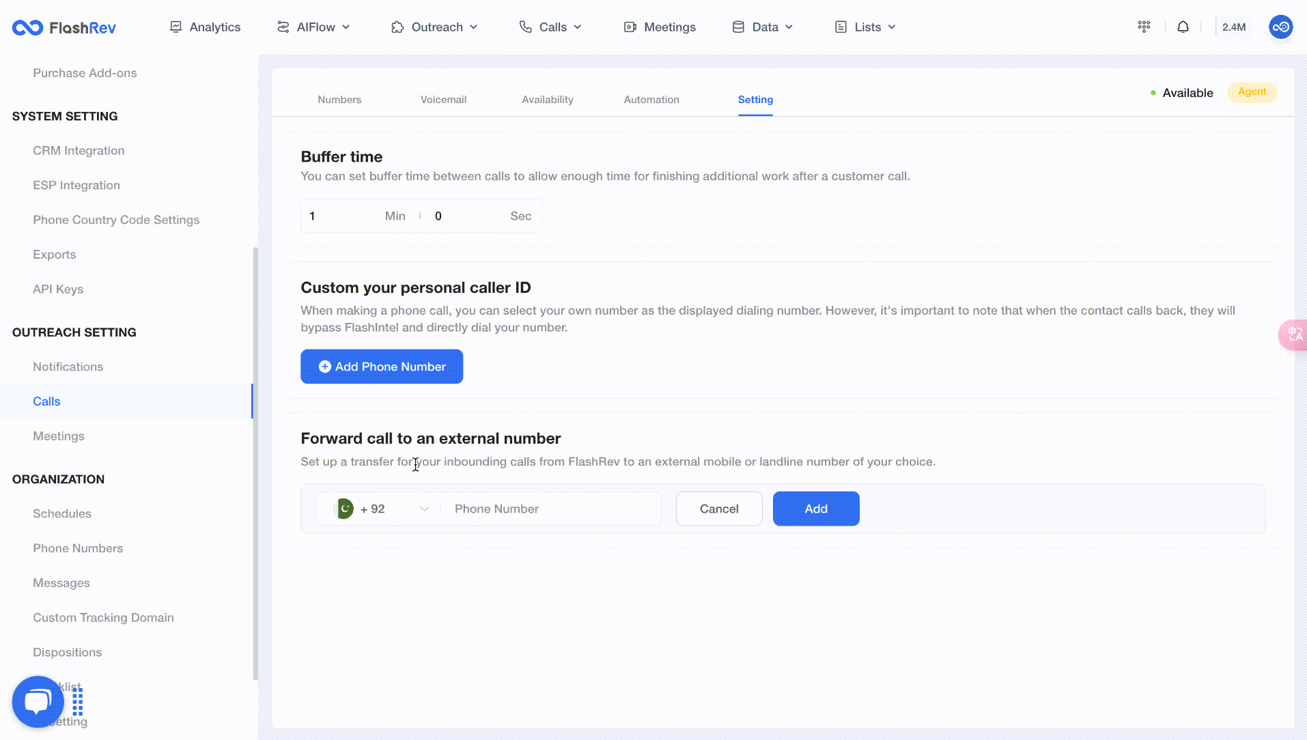Open the Lists dropdown
The height and width of the screenshot is (740, 1307).
pyautogui.click(x=865, y=27)
